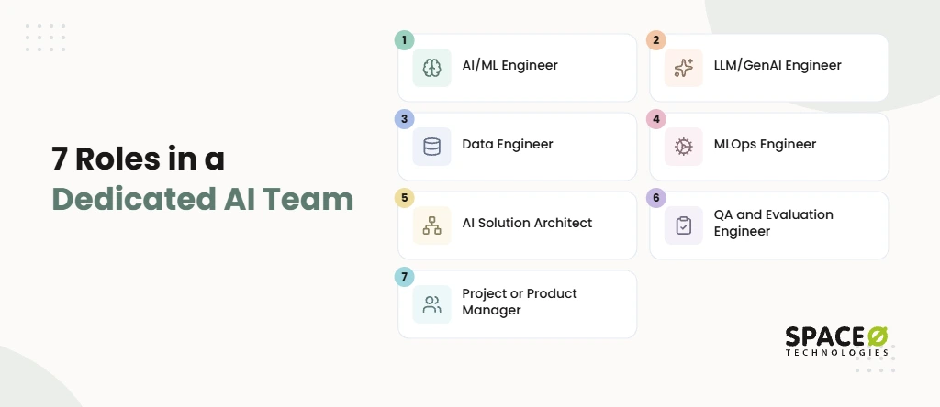Click the number 4 badge
The height and width of the screenshot is (407, 940).
click(655, 119)
